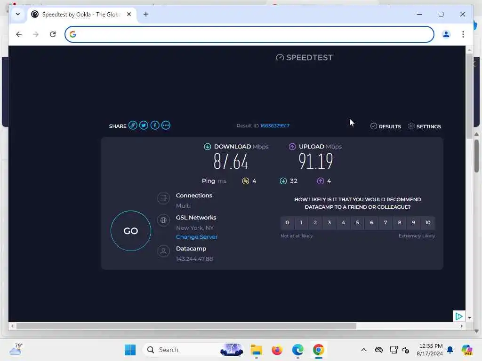The height and width of the screenshot is (361, 482).
Task: Open Speedtest Settings
Action: [425, 126]
